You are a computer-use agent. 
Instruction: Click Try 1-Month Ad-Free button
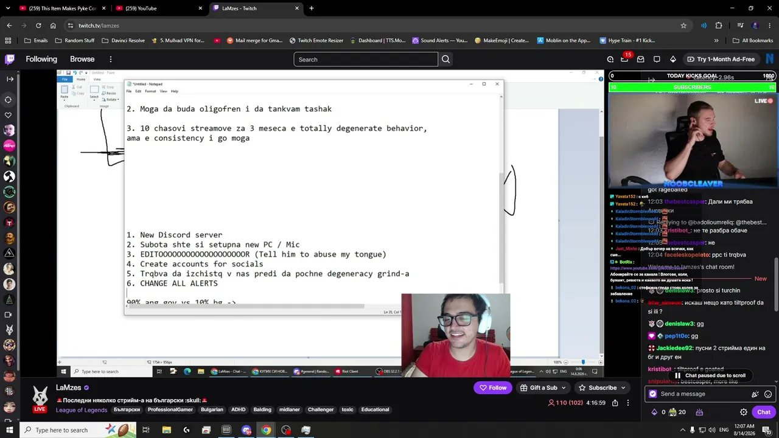click(x=721, y=59)
